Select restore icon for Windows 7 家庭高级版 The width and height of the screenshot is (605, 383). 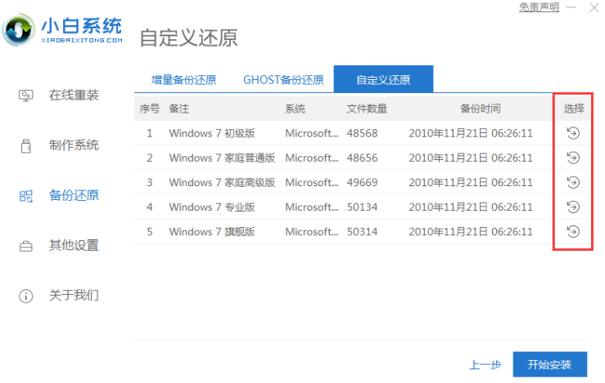click(573, 182)
